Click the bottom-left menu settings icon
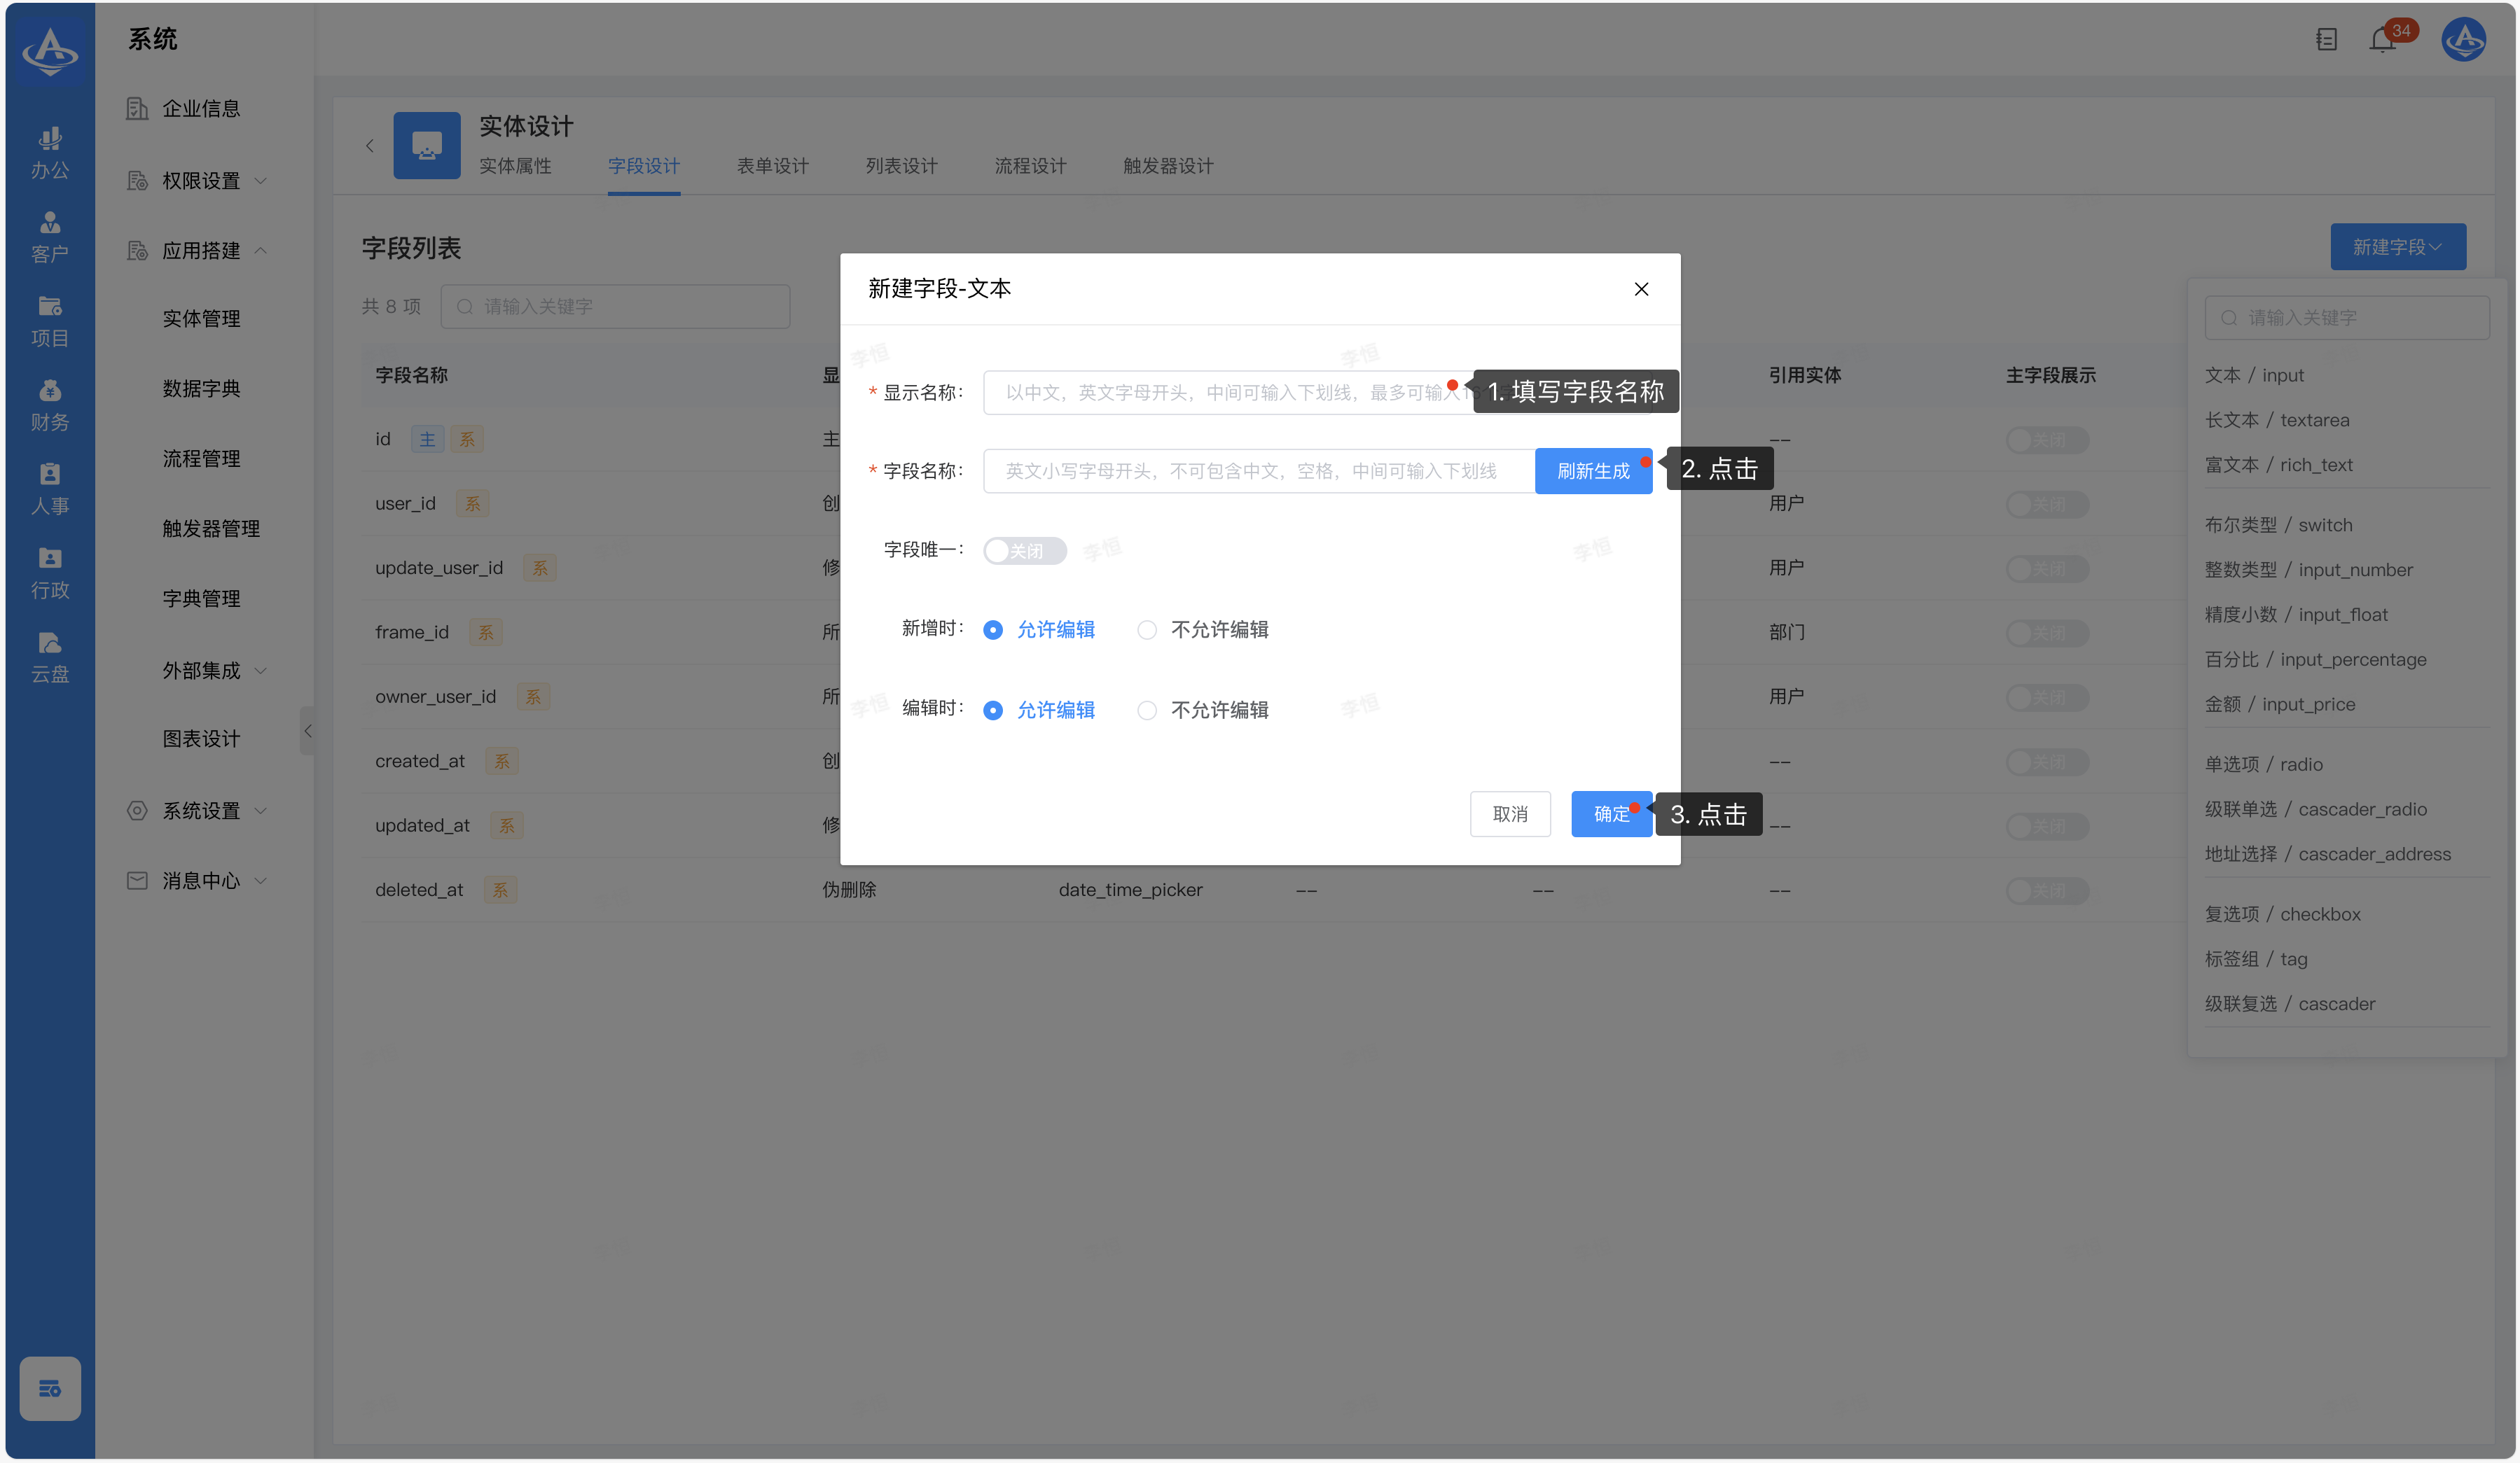Viewport: 2520px width, 1463px height. pos(50,1387)
